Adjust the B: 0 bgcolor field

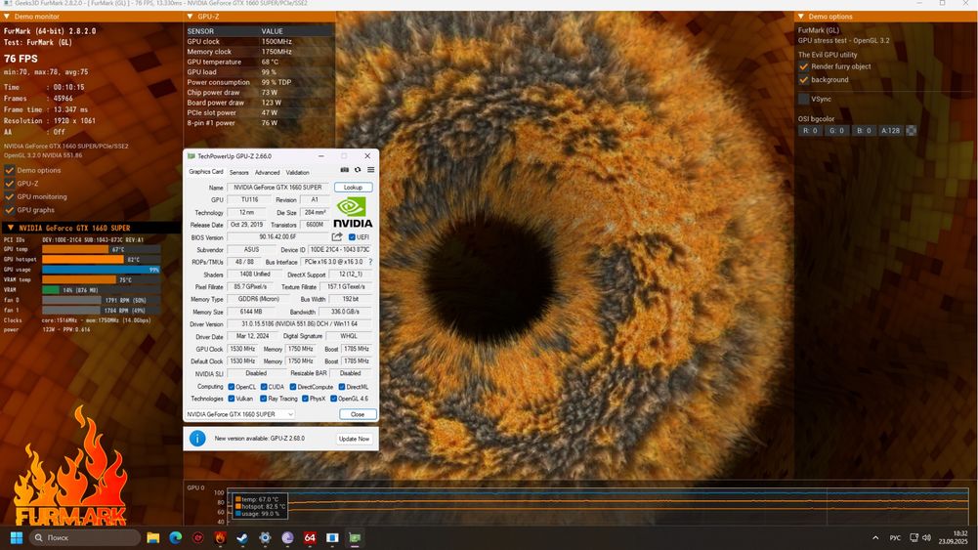point(864,130)
